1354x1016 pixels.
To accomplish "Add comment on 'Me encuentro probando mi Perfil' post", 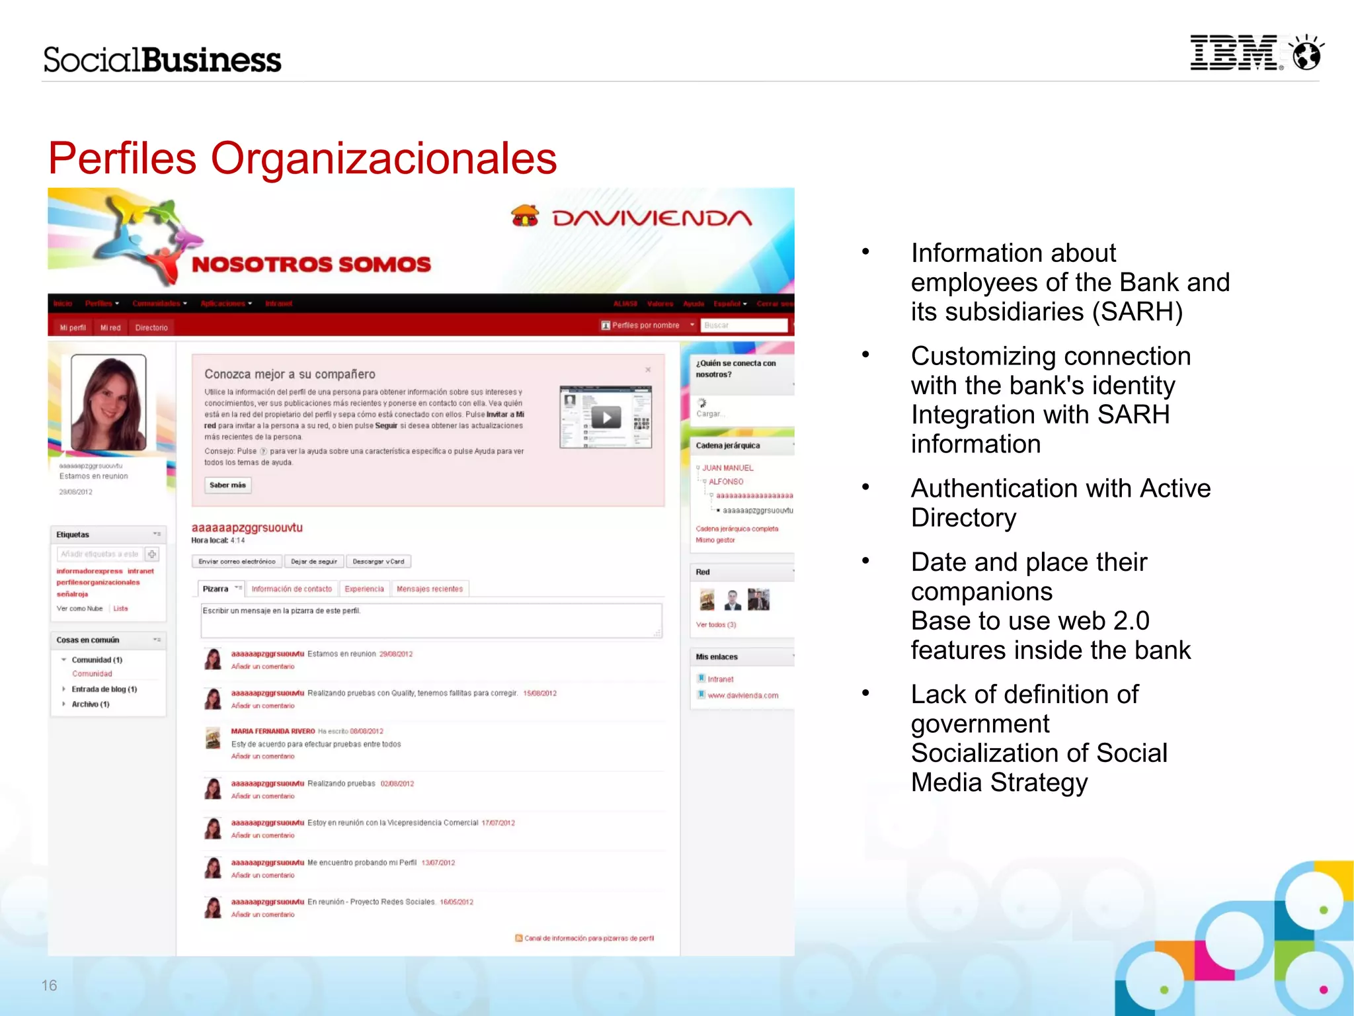I will point(263,876).
